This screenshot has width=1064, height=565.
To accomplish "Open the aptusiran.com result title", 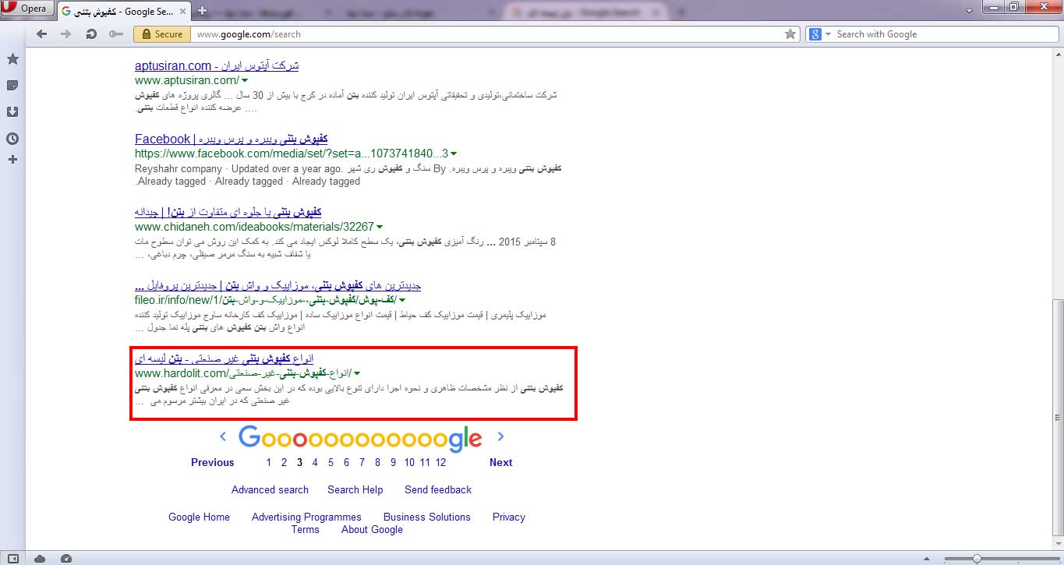I will point(217,65).
